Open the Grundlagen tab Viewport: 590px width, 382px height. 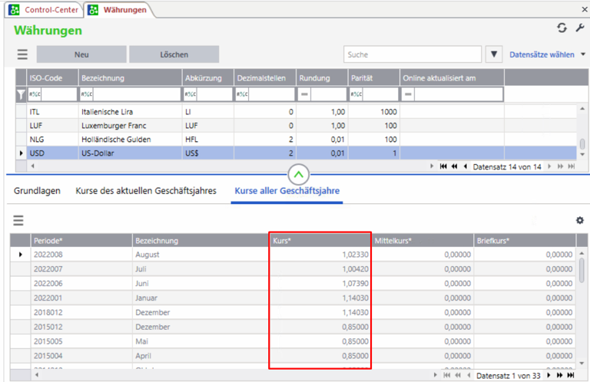(x=37, y=191)
